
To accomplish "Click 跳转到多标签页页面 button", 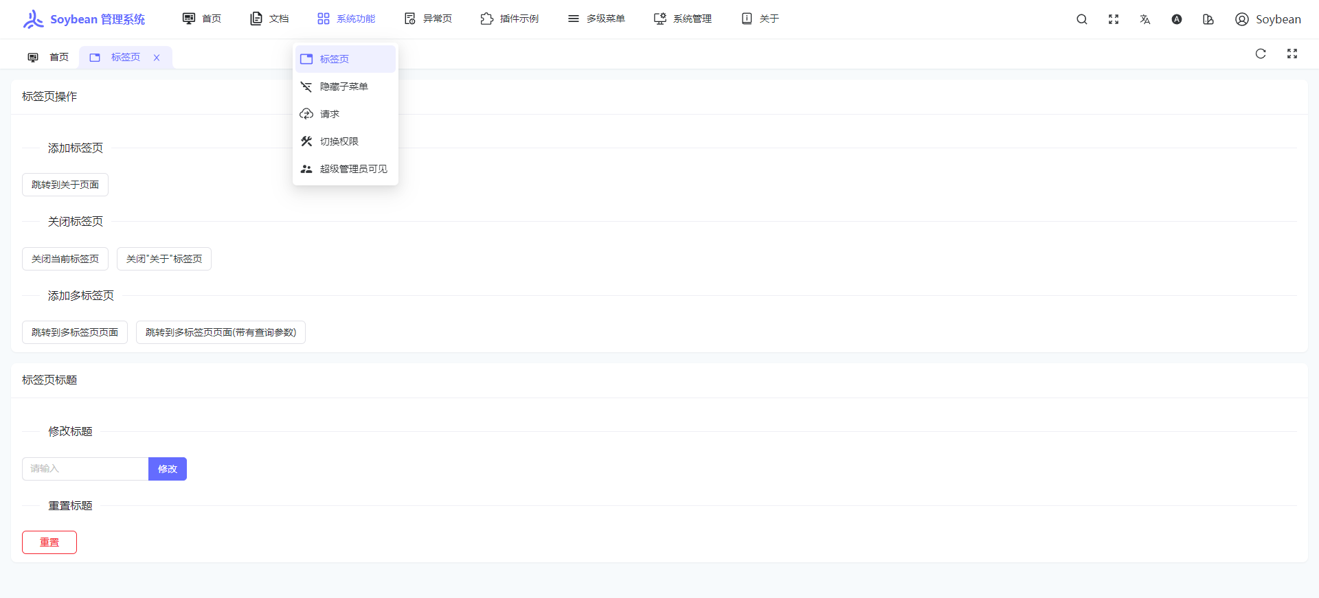I will pos(75,332).
